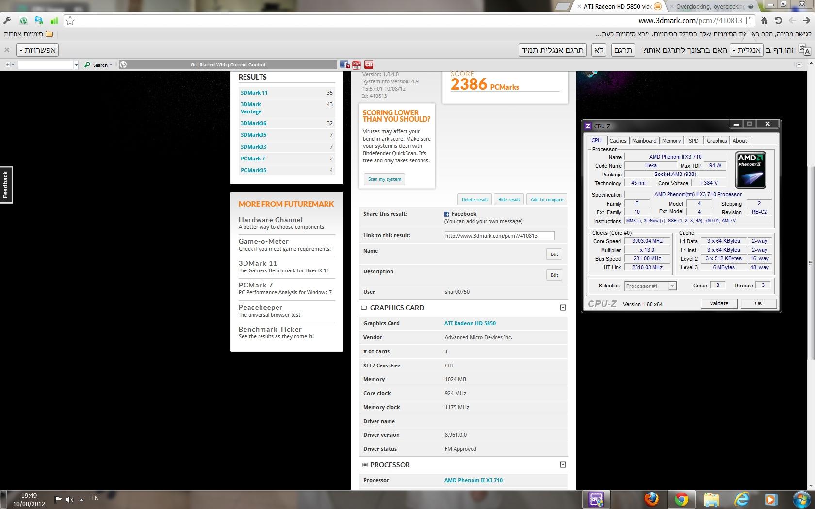Screen dimensions: 815x509
Task: Open the AMD Phenom II X3 710 link
Action: tap(473, 480)
